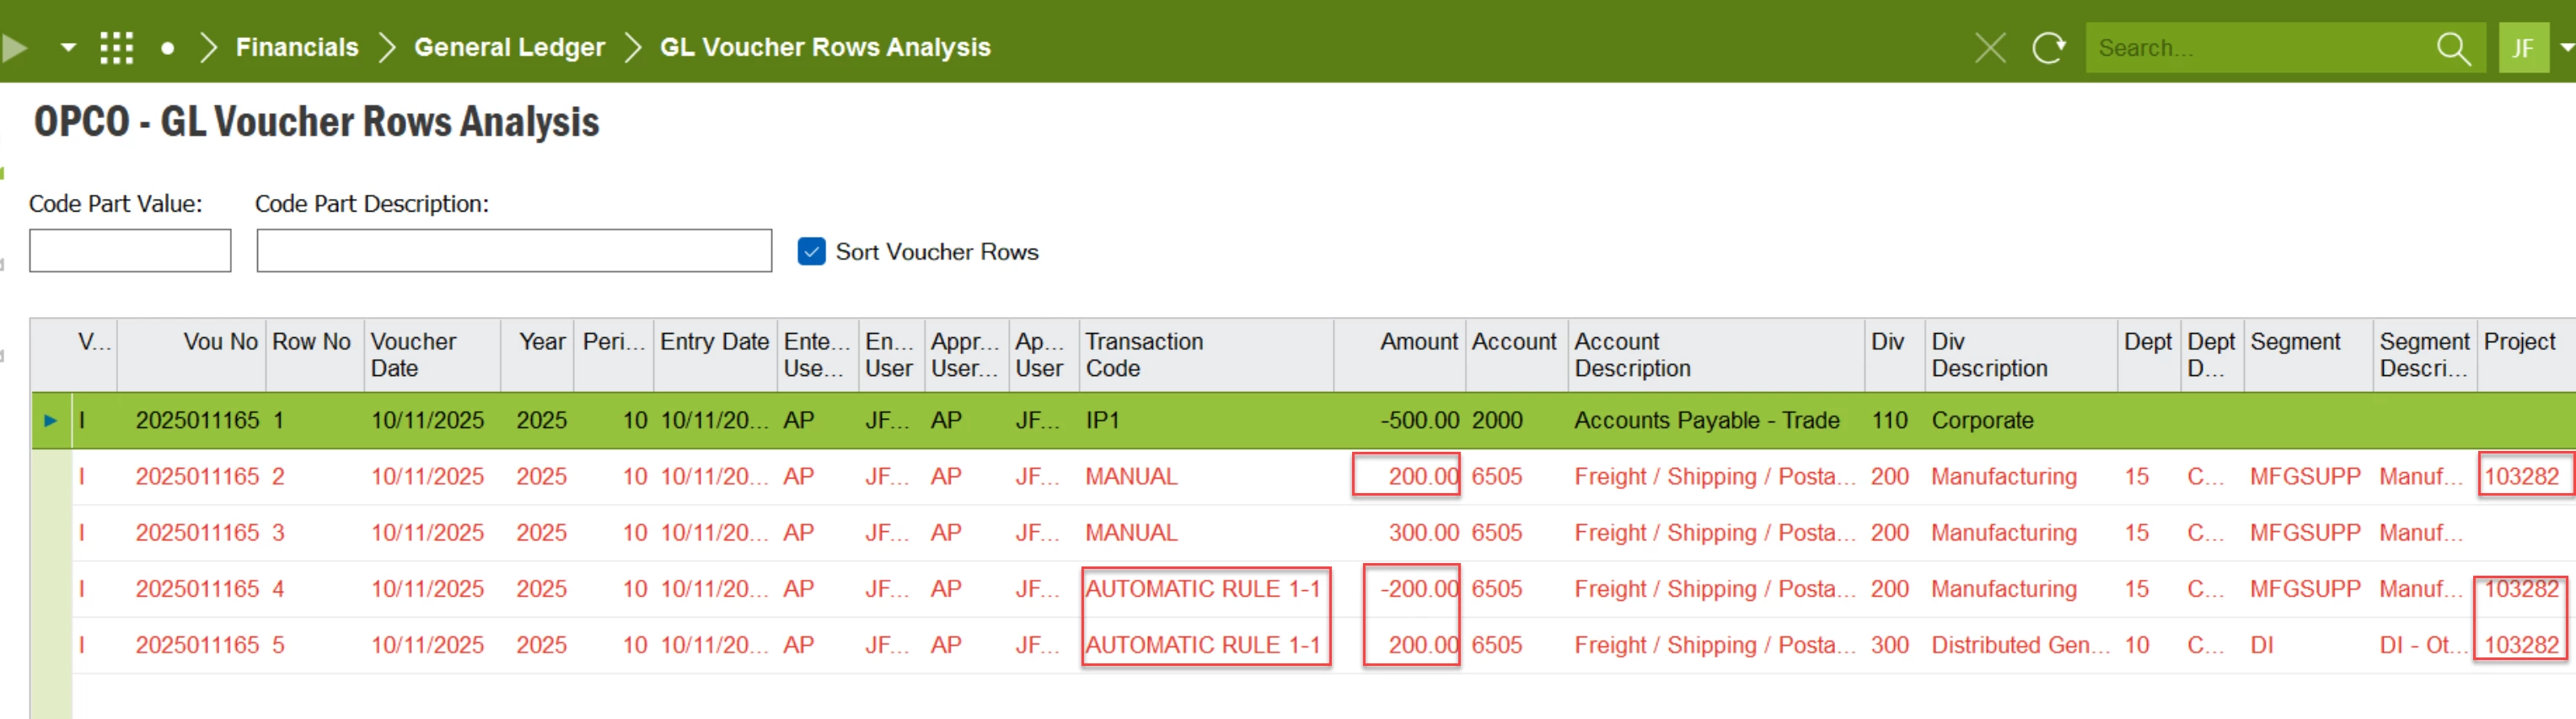The image size is (2576, 719).
Task: Click the refresh icon in the header
Action: (2048, 47)
